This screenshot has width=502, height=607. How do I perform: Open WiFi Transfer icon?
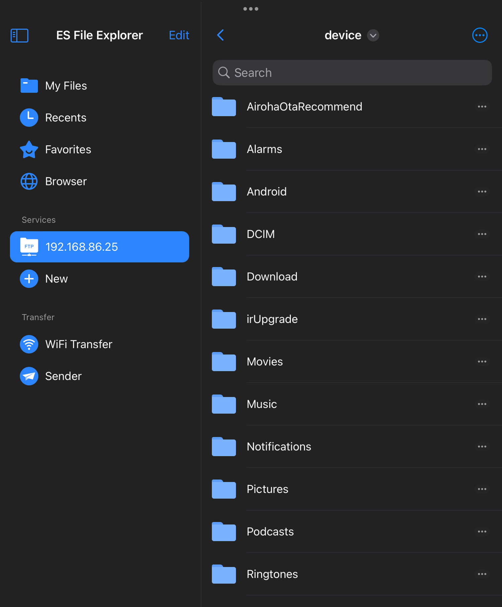(29, 344)
